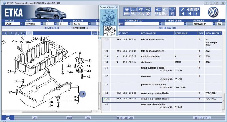Image resolution: width=227 pixels, height=122 pixels.
Task: Click the DÉSIGNATION column header
Action: tap(157, 33)
